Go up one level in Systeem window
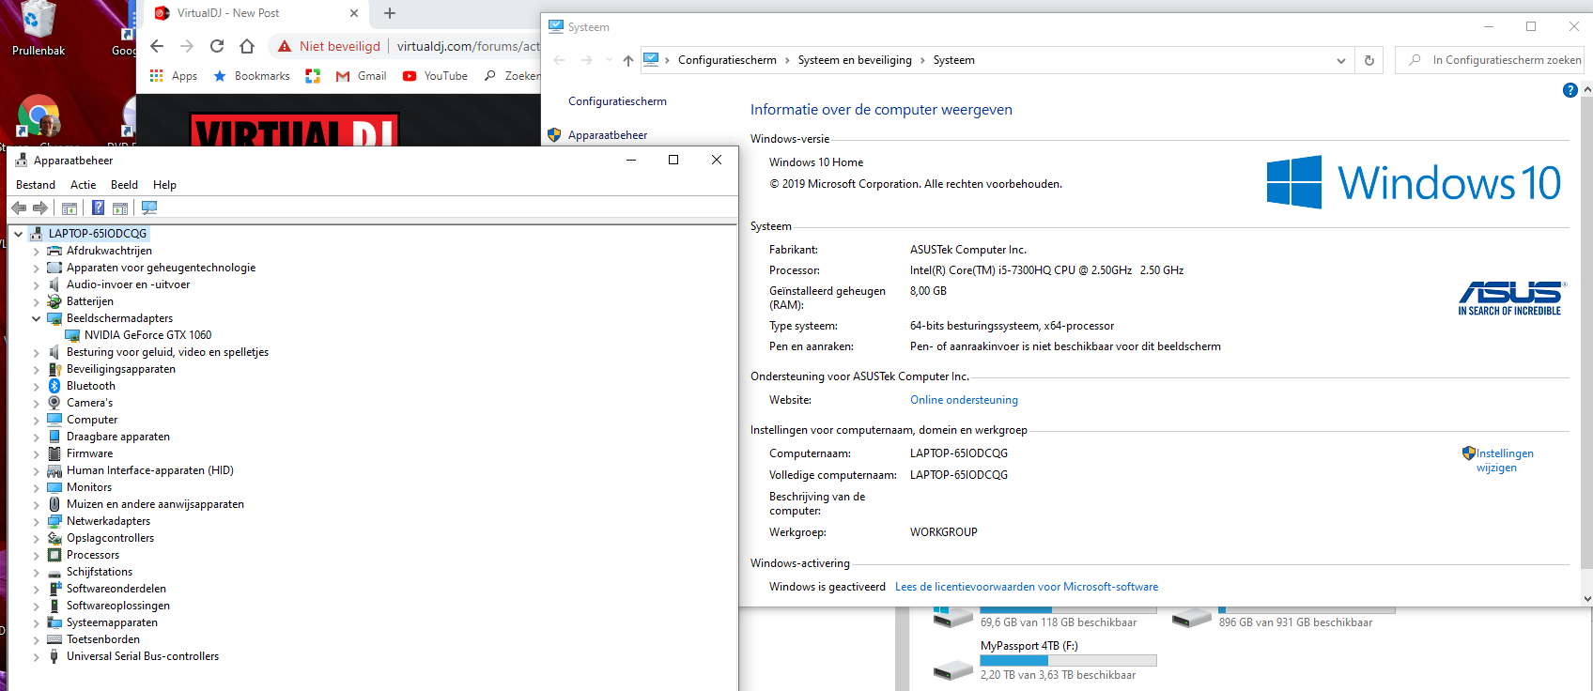This screenshot has width=1593, height=691. (x=627, y=60)
